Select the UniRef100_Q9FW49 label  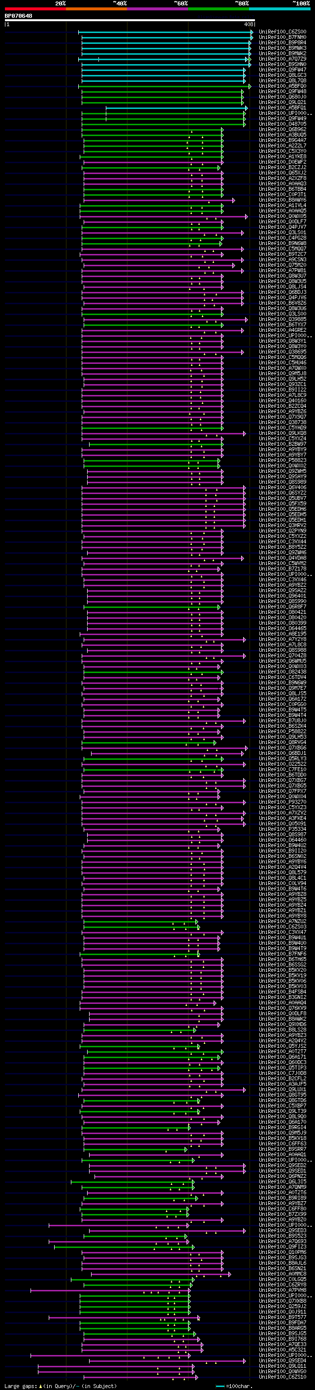(x=283, y=119)
